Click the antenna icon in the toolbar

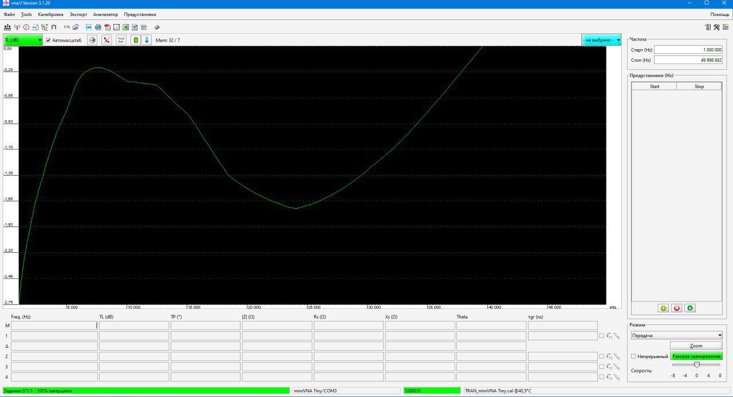click(17, 27)
